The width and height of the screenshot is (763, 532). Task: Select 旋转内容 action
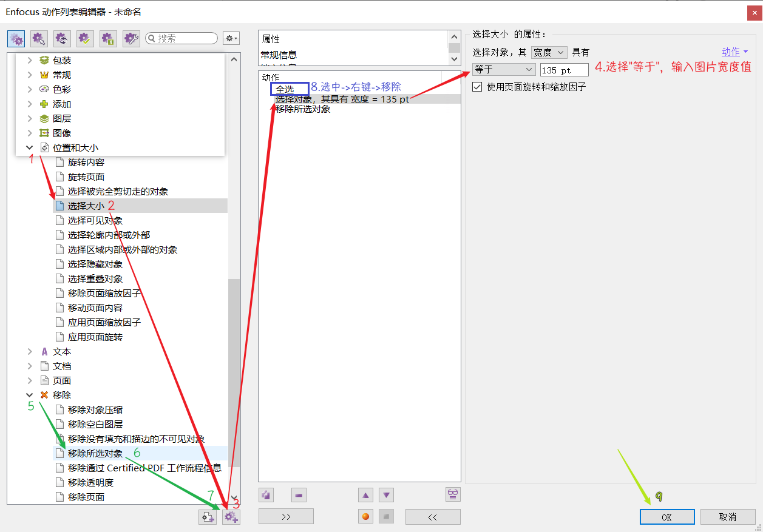pos(86,162)
